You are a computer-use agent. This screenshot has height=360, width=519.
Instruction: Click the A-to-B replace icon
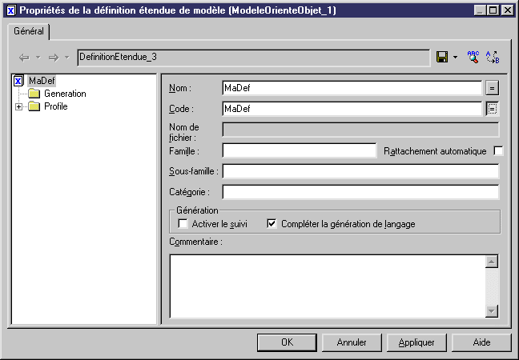tap(493, 58)
